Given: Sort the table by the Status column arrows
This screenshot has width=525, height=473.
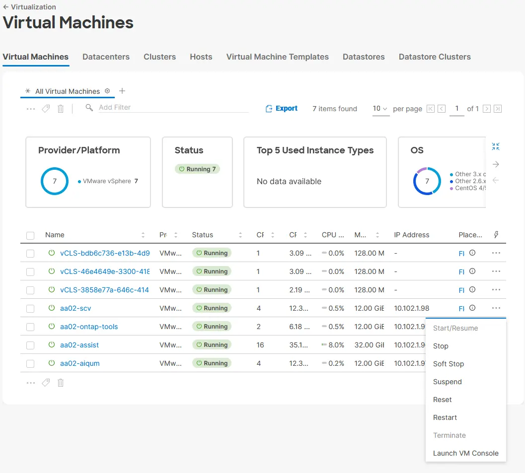Looking at the screenshot, I should coord(240,235).
